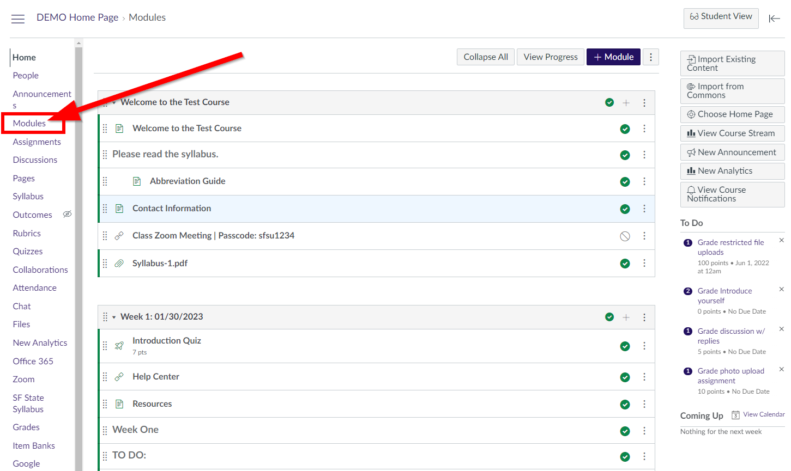
Task: Open options menu for Resources row
Action: coord(644,404)
